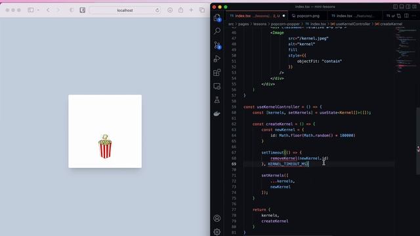Toggle the Safari sidebar
420x236 pixels.
coord(31,10)
